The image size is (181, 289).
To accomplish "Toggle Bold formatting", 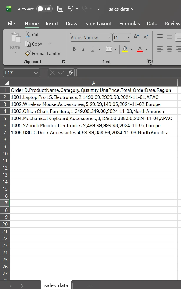I will click(74, 49).
